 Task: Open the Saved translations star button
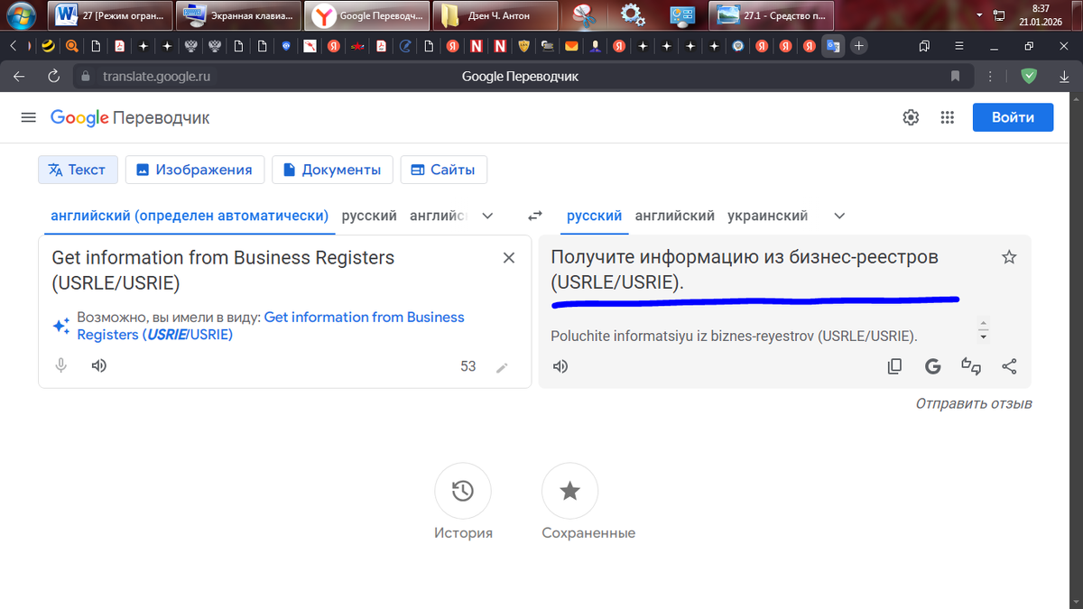tap(569, 491)
